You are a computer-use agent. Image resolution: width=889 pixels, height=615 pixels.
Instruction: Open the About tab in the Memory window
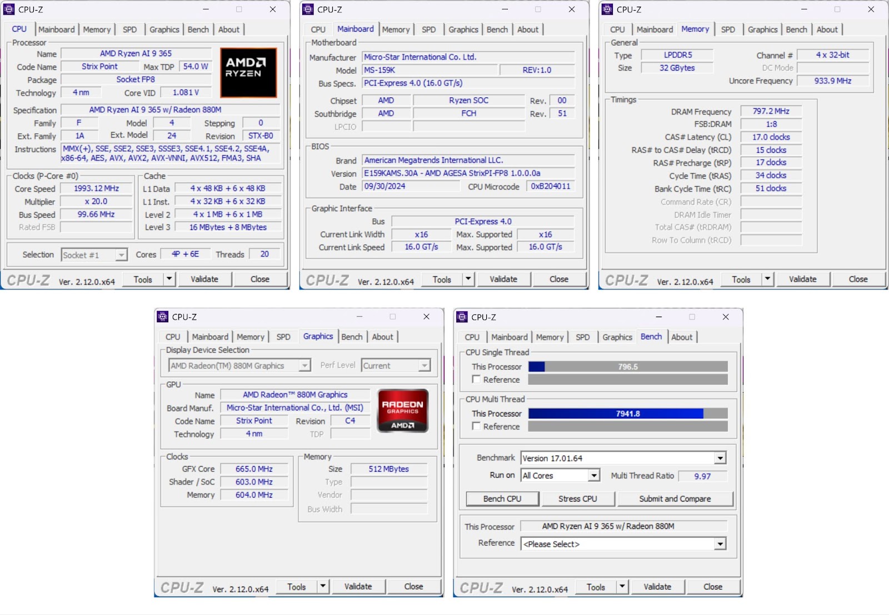tap(827, 29)
